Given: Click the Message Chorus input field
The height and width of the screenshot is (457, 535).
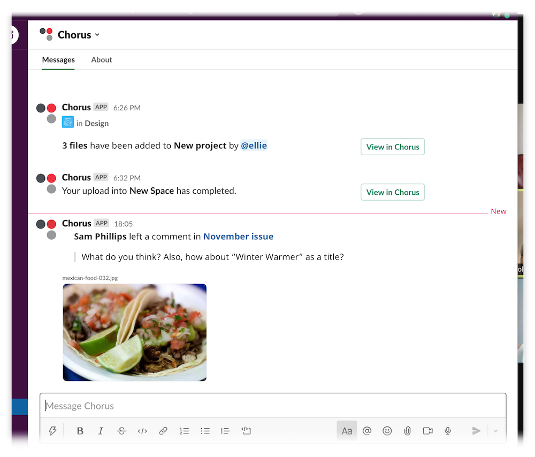Looking at the screenshot, I should [x=273, y=406].
